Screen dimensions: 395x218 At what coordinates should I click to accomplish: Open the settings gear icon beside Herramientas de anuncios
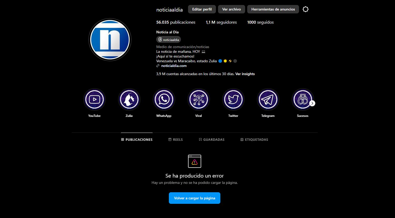coord(305,9)
